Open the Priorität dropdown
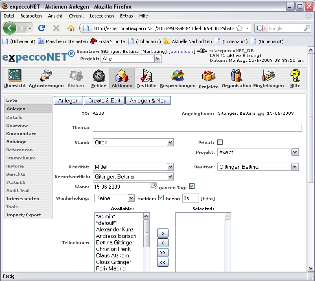 [x=170, y=167]
